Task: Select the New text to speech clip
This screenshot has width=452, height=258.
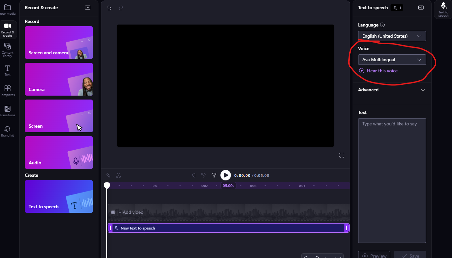Action: pos(228,228)
